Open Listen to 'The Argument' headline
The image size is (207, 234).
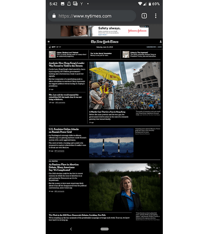(139, 52)
